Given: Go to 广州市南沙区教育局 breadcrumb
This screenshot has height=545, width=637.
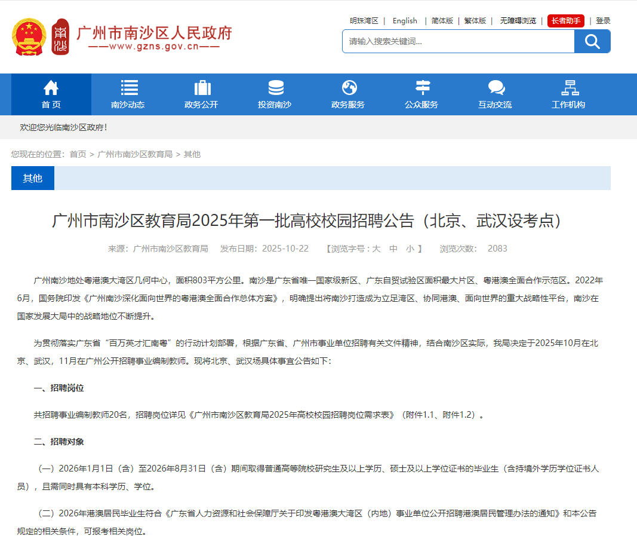Looking at the screenshot, I should click(135, 154).
